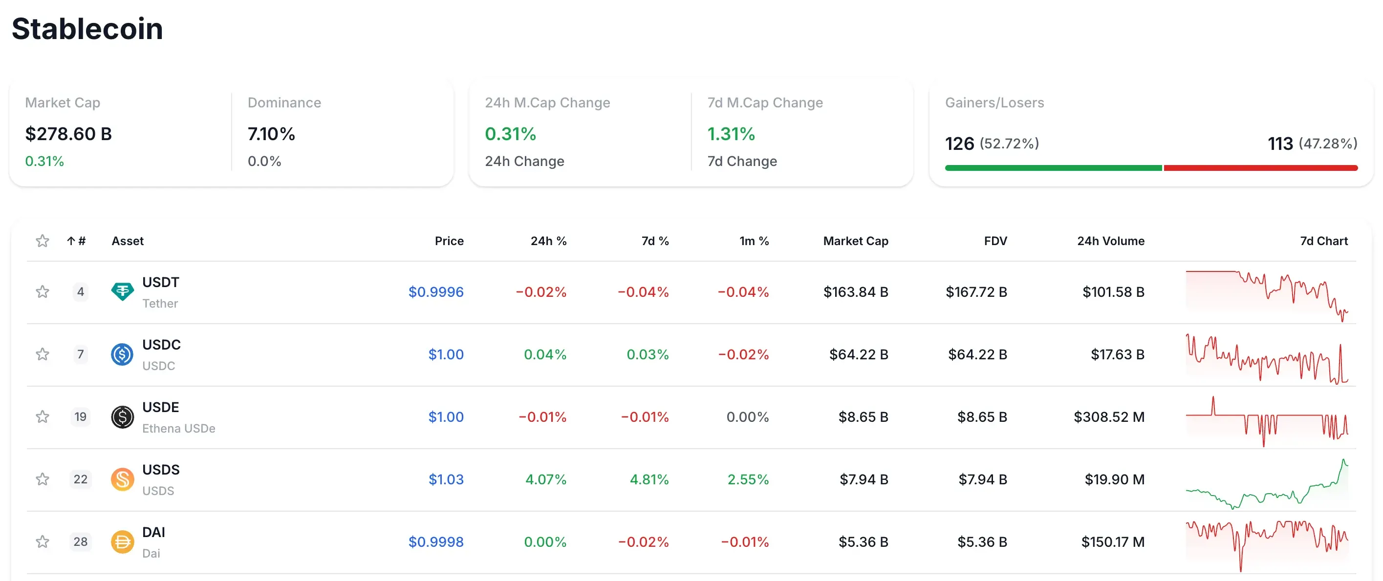Favorite the USDT row star

click(43, 292)
